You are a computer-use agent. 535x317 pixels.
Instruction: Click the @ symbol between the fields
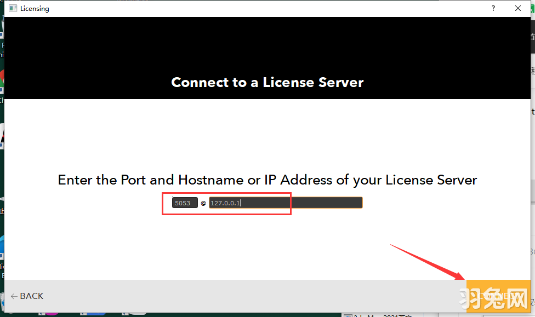(x=203, y=203)
